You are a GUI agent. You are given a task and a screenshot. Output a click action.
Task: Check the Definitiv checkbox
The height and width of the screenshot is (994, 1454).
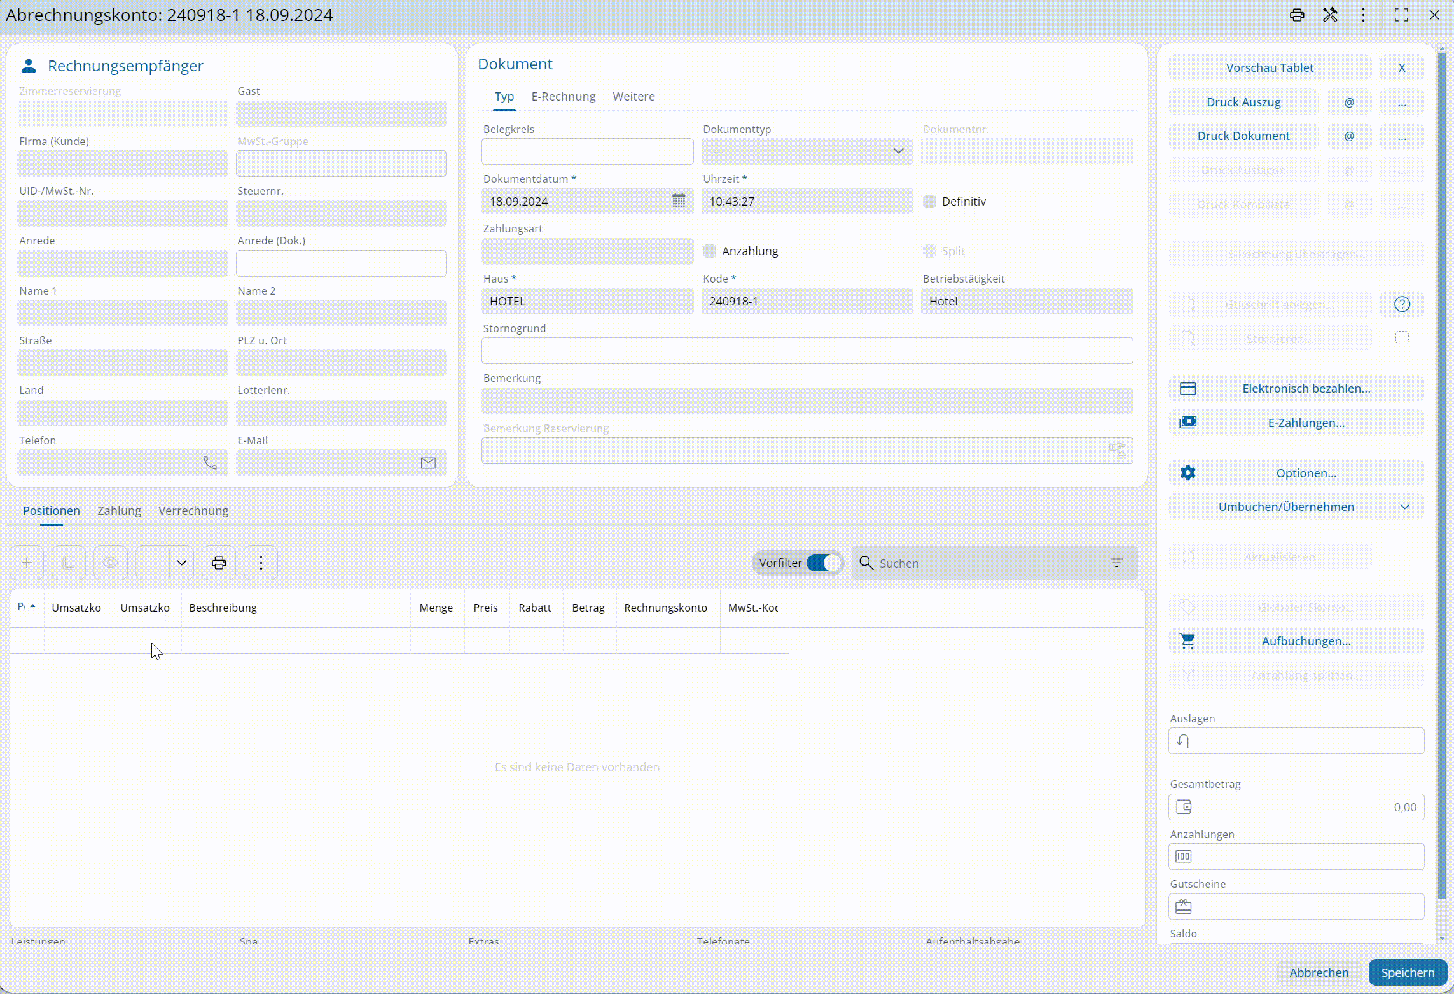(930, 201)
